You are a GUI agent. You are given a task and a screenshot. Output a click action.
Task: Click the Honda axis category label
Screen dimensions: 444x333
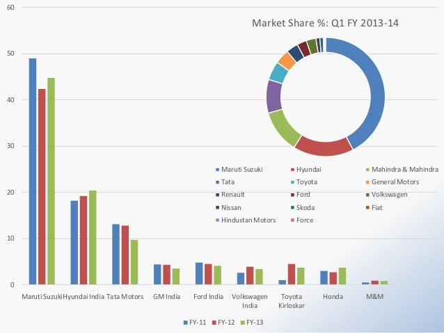(x=333, y=297)
